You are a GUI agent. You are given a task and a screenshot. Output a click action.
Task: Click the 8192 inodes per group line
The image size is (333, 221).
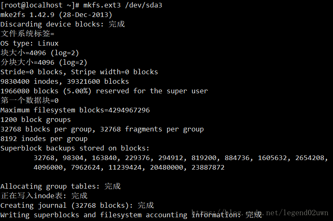pyautogui.click(x=44, y=138)
